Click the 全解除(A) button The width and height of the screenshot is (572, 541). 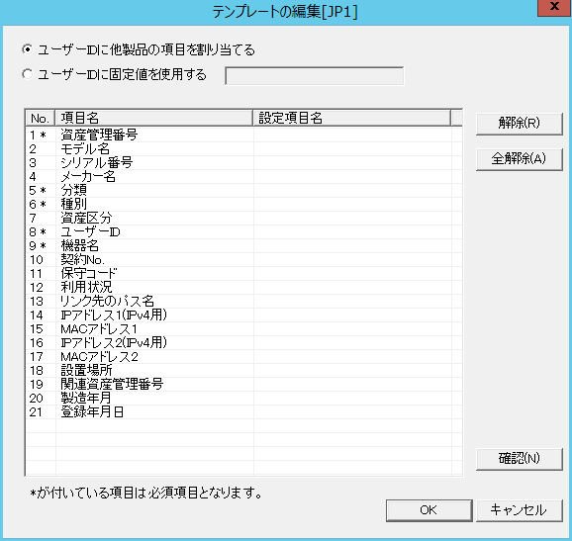[x=520, y=159]
